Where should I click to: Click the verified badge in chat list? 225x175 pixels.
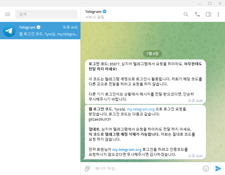39,27
